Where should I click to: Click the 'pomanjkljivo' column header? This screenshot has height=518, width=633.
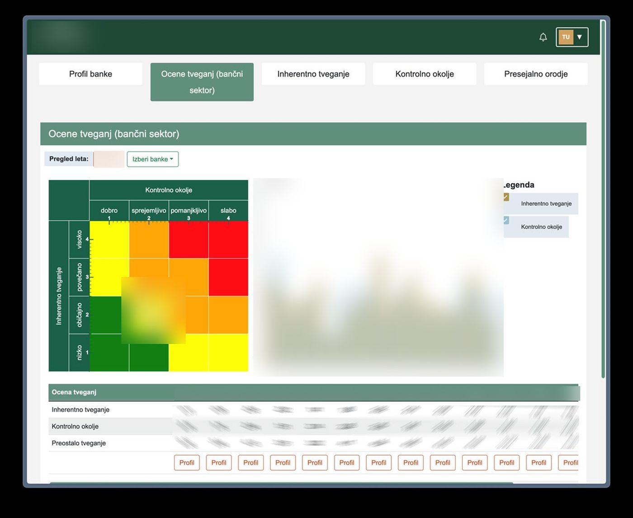pos(189,211)
